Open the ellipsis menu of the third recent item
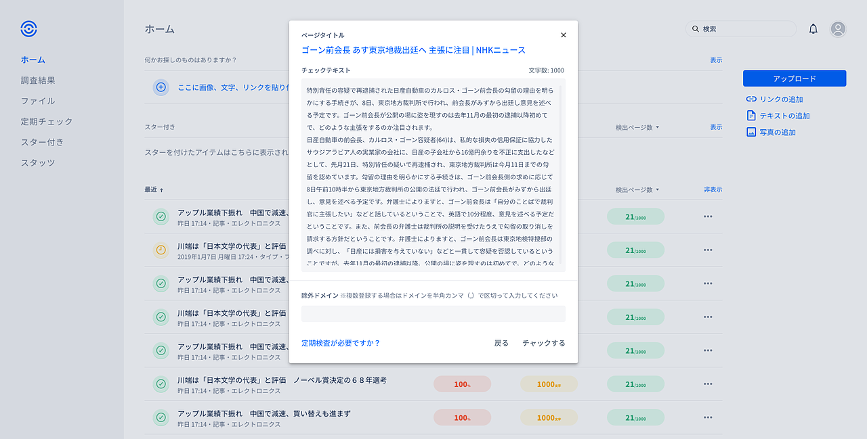867x439 pixels. 708,284
